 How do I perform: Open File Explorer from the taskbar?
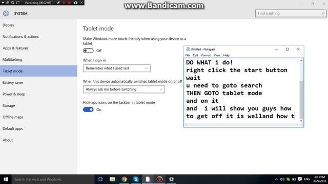112,179
